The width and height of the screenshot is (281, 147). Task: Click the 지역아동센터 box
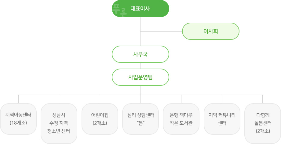coord(18,119)
